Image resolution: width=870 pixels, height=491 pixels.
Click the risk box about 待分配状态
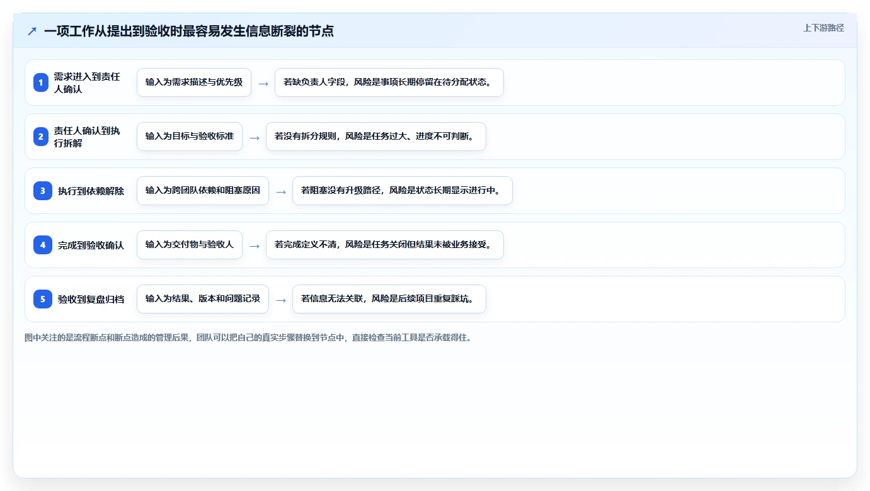[x=389, y=82]
